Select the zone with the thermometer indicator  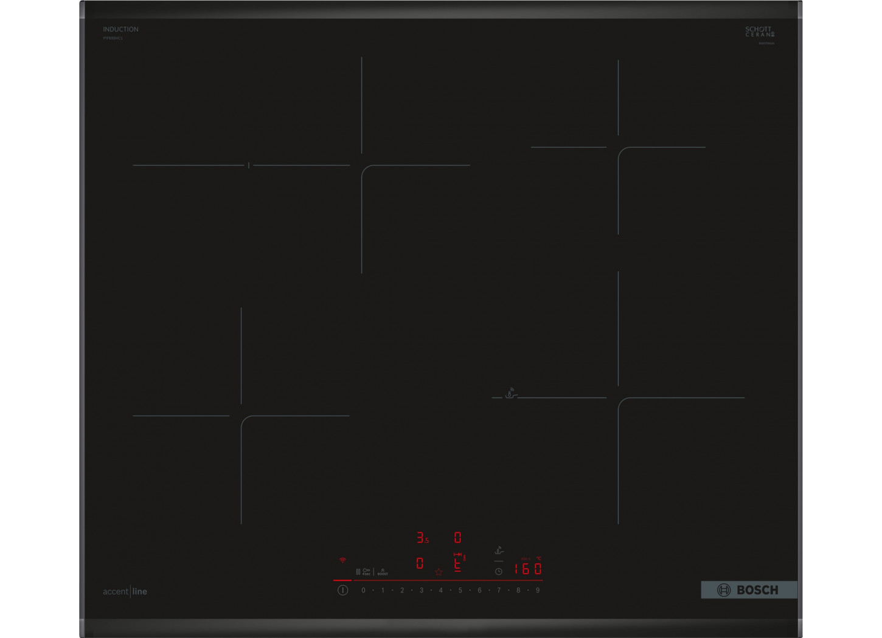pos(459,563)
